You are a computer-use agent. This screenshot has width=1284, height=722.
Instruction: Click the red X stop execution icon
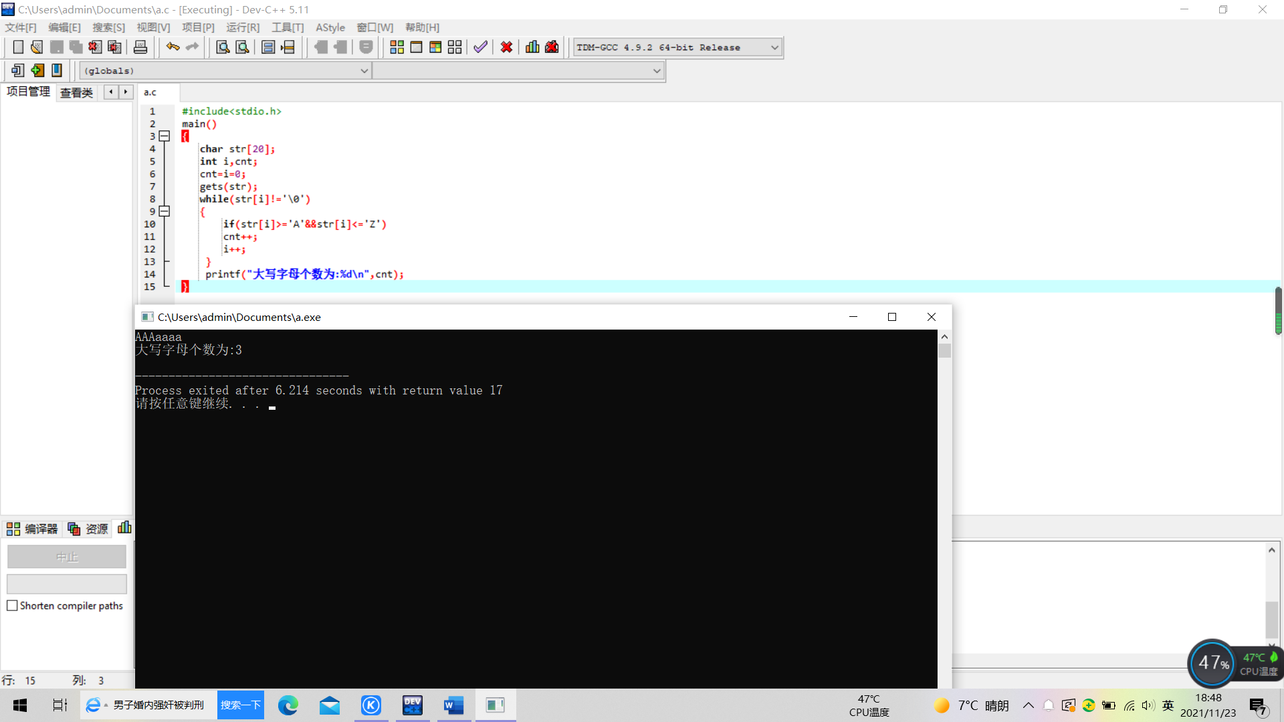point(506,47)
